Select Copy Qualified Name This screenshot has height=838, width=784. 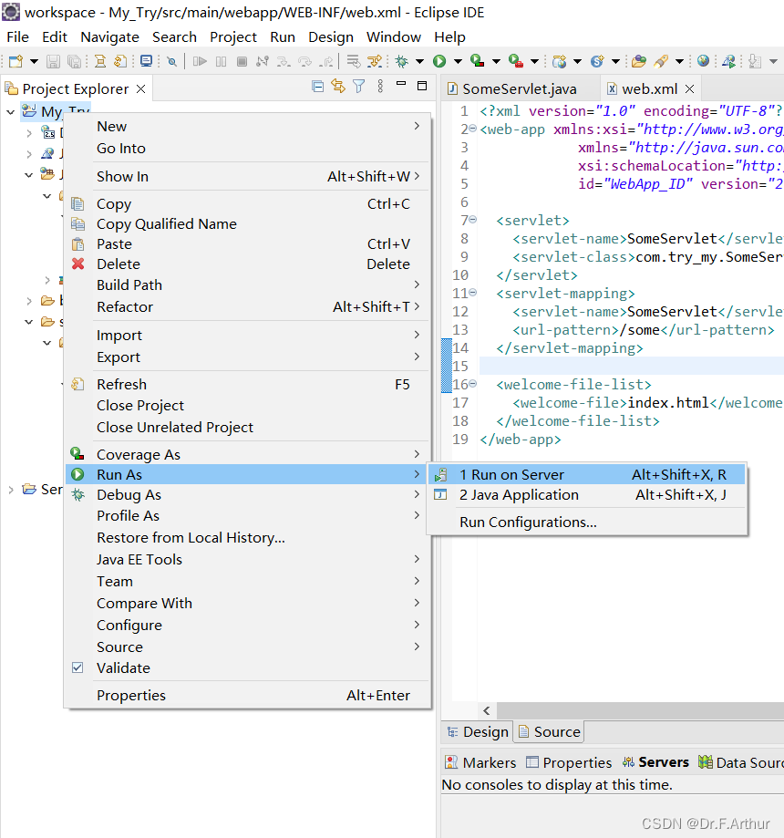coord(247,224)
